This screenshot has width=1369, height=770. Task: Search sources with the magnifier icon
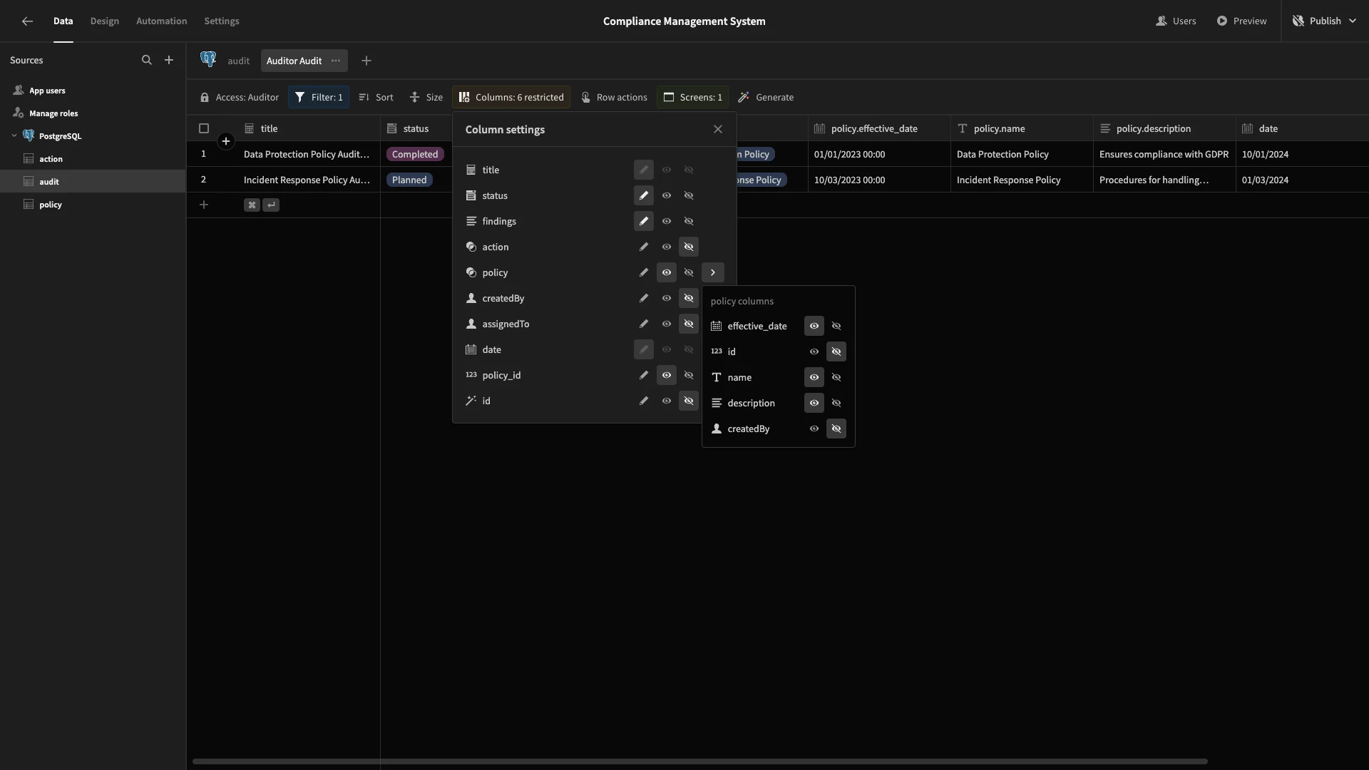(147, 61)
